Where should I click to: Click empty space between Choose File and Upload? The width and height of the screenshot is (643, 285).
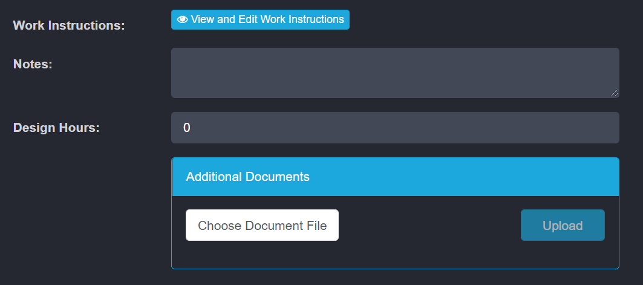coord(429,225)
